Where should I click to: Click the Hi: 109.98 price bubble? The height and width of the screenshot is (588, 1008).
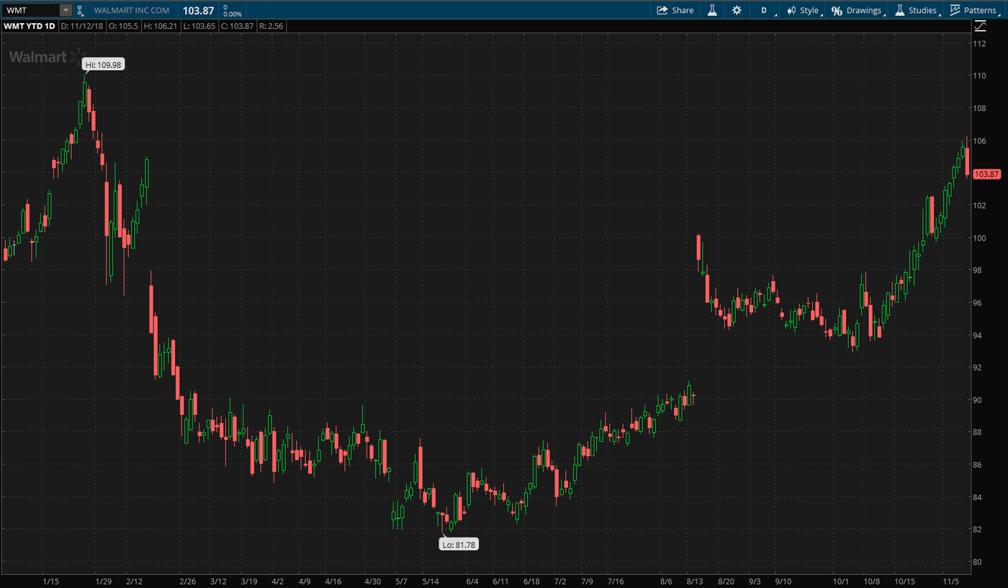click(x=104, y=64)
